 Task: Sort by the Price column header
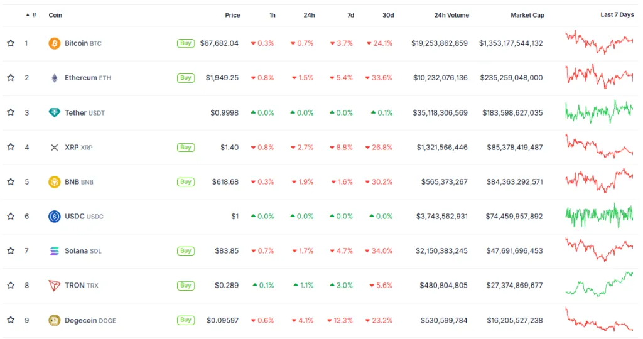232,15
